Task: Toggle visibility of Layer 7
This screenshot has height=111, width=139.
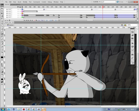Action: point(18,9)
